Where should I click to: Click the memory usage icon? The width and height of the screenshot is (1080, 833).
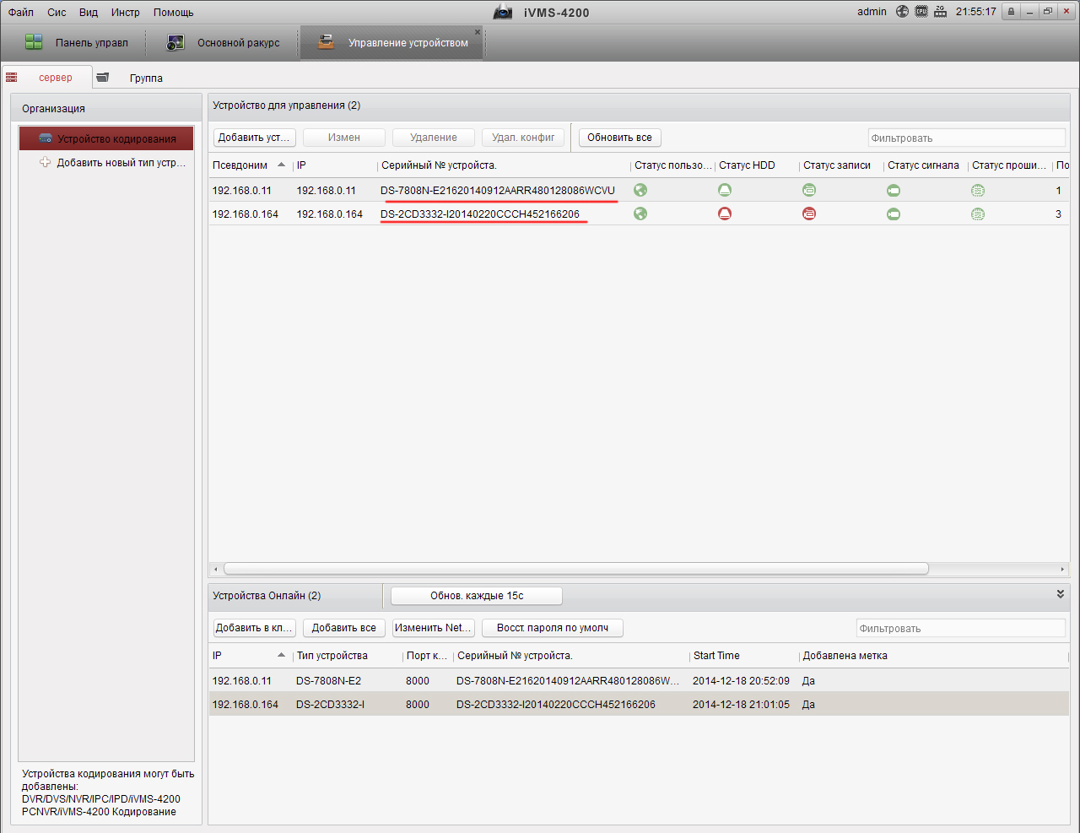pyautogui.click(x=940, y=12)
